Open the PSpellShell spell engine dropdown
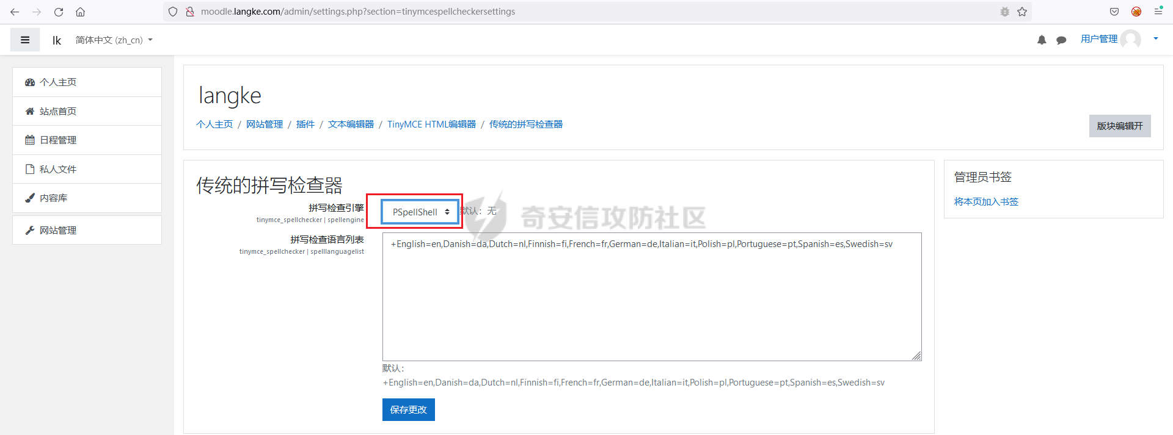The image size is (1173, 435). pyautogui.click(x=420, y=212)
